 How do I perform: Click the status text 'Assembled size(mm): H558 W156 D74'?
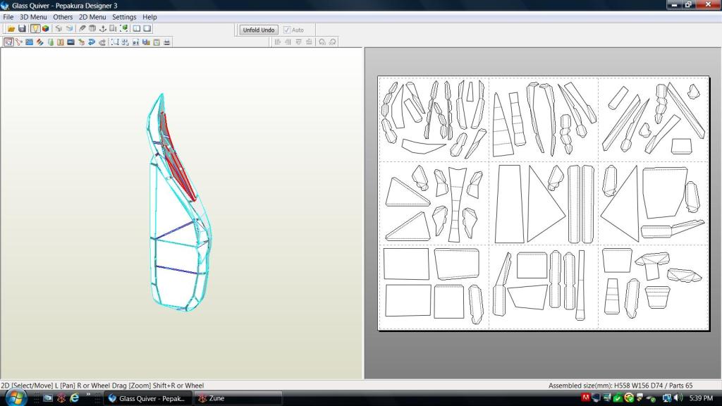point(607,386)
